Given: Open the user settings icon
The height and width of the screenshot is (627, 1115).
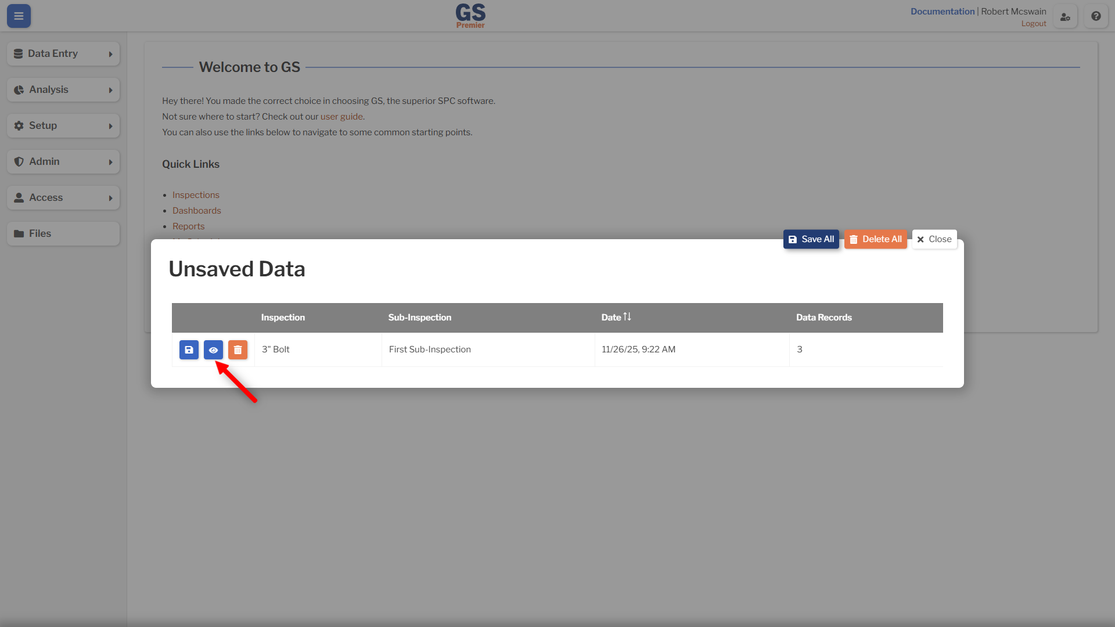Looking at the screenshot, I should tap(1065, 16).
